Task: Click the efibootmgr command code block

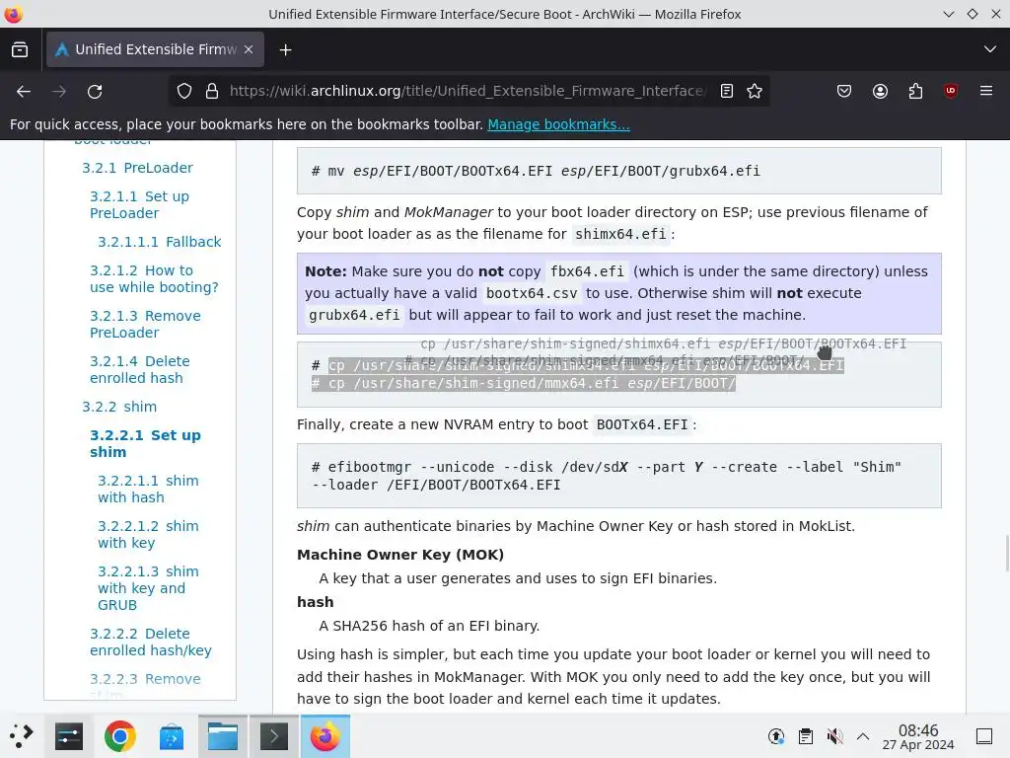Action: point(619,476)
